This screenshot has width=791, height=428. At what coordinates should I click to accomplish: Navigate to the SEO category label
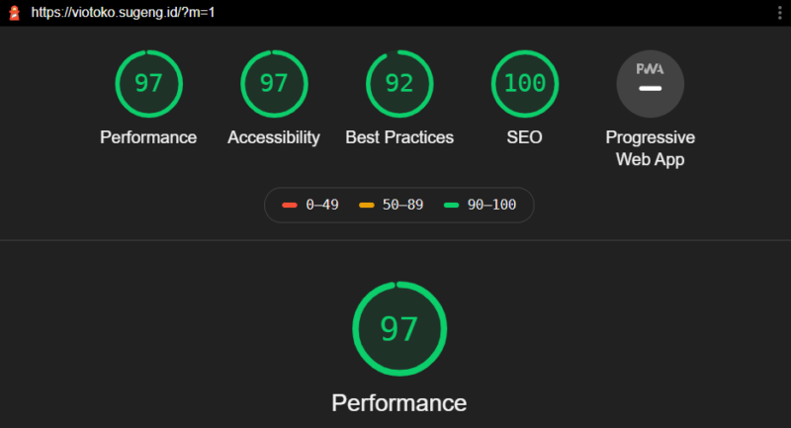524,137
